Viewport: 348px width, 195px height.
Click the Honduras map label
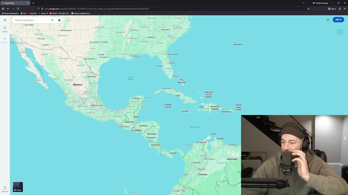pos(143,126)
